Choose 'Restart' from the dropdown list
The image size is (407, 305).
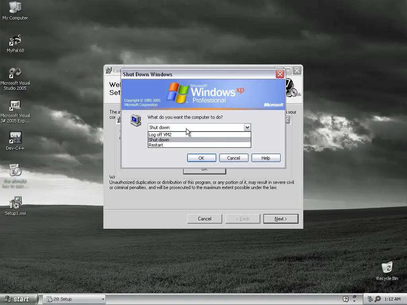point(200,145)
